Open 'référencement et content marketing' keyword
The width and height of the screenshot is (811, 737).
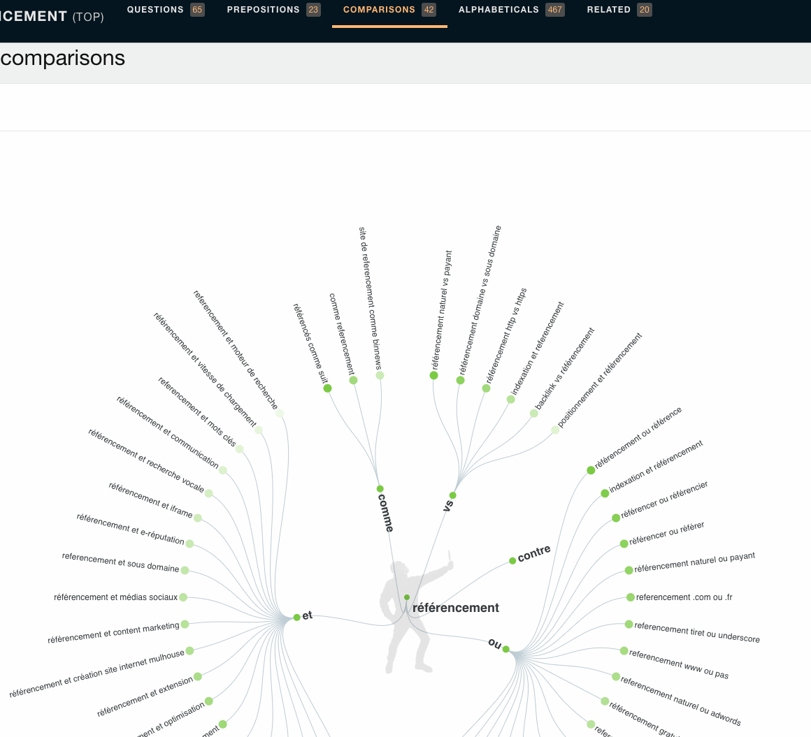click(x=113, y=632)
